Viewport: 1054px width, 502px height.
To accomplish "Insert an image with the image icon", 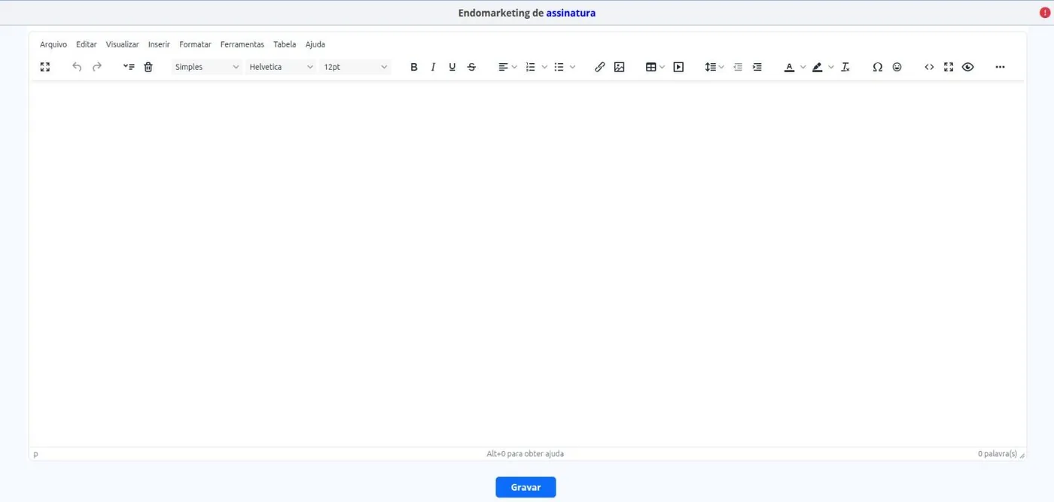I will [620, 67].
